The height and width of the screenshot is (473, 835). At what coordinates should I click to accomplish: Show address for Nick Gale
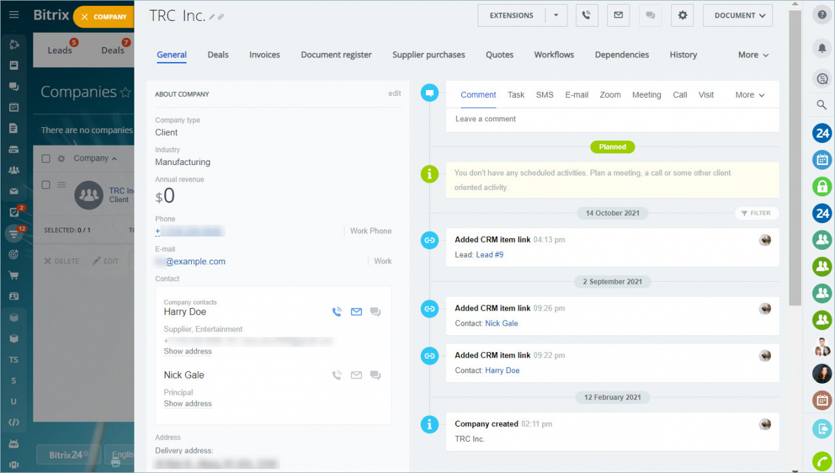pyautogui.click(x=188, y=404)
